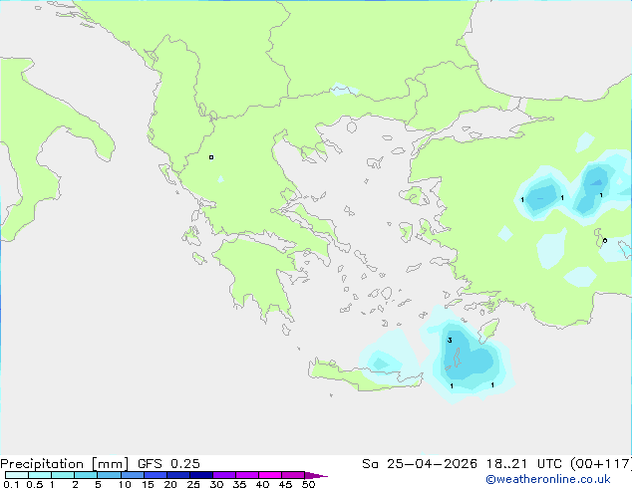Image resolution: width=632 pixels, height=488 pixels.
Task: Click the 35–40 mm violet legend swatch
Action: (x=247, y=475)
